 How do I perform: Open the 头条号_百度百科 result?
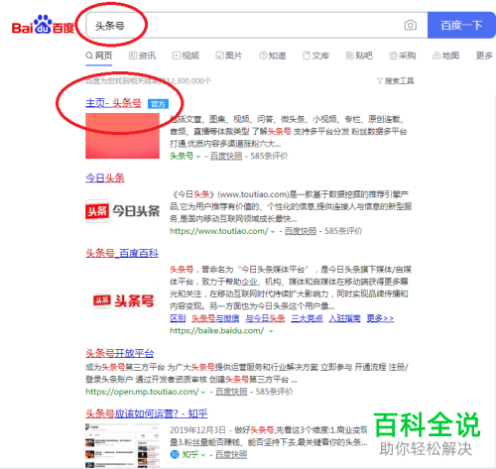pos(122,254)
